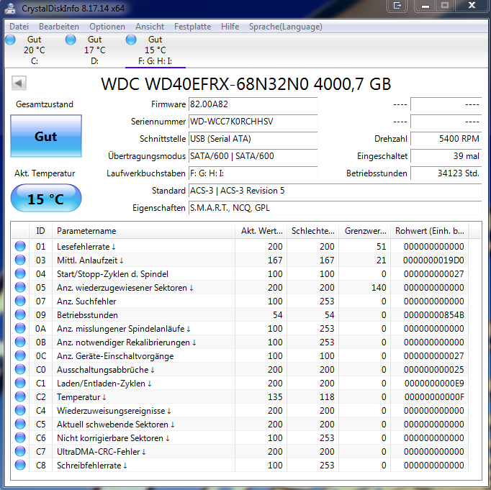Click the Standard field ACS-3 Revision 5
The width and height of the screenshot is (491, 490).
335,191
